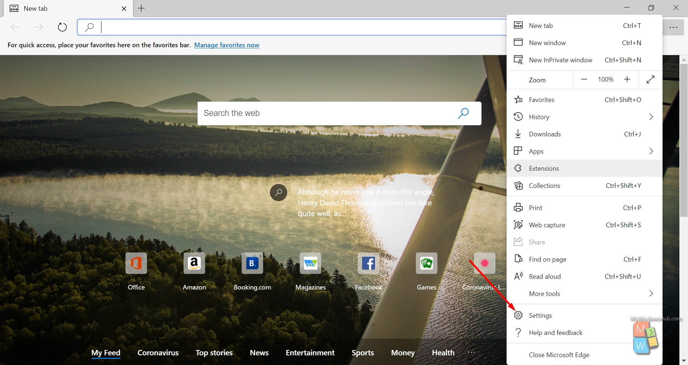688x365 pixels.
Task: Switch to the News feed tab
Action: [259, 352]
